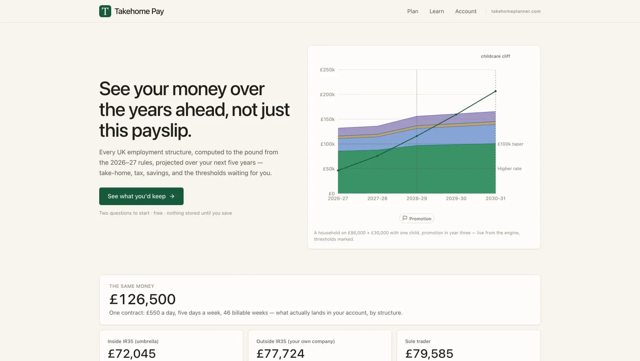Click the Two questions to start note

pos(166,213)
